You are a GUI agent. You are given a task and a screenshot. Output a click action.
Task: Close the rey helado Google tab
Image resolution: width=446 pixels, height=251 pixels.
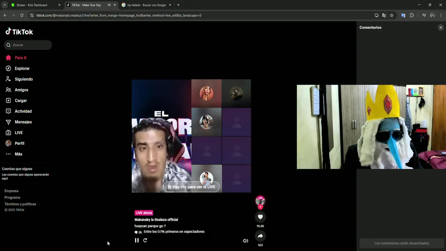coord(170,5)
